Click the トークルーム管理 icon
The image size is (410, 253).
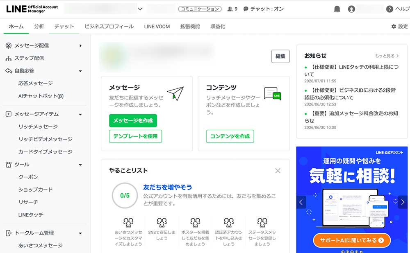(8, 233)
